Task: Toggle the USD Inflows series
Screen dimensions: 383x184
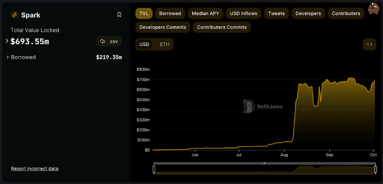Action: (x=243, y=13)
